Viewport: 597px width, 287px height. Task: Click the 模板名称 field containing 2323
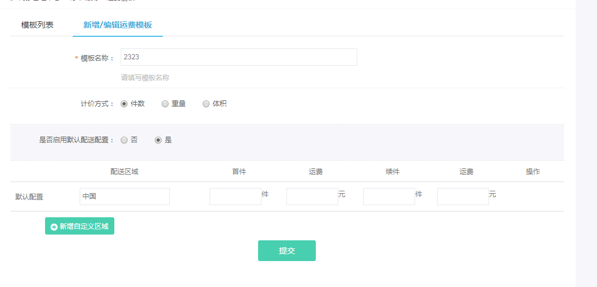[x=238, y=57]
